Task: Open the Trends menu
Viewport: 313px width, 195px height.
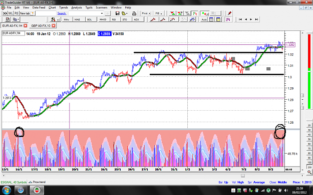Action: pyautogui.click(x=64, y=7)
